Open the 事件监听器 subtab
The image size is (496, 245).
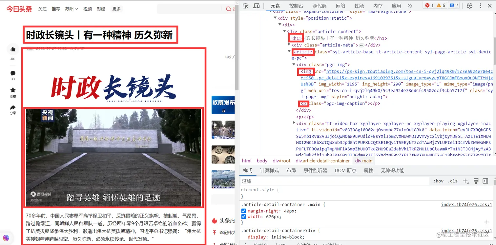[x=315, y=171]
